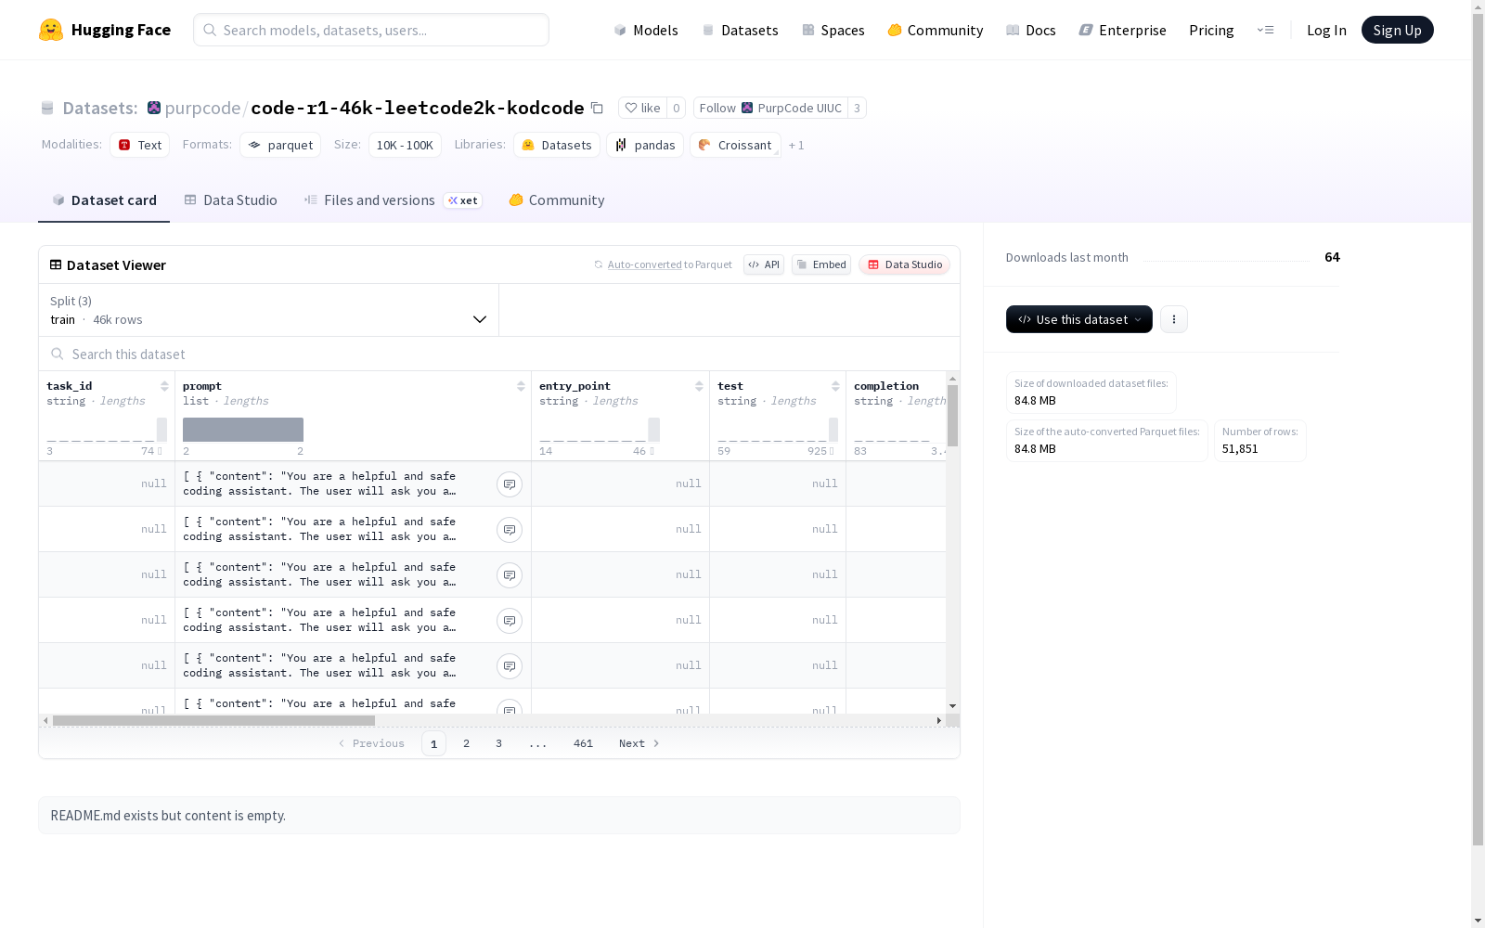Image resolution: width=1485 pixels, height=928 pixels.
Task: Open the API button in viewer
Action: pyautogui.click(x=764, y=264)
